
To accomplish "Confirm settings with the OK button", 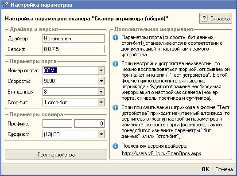I will point(206,169).
